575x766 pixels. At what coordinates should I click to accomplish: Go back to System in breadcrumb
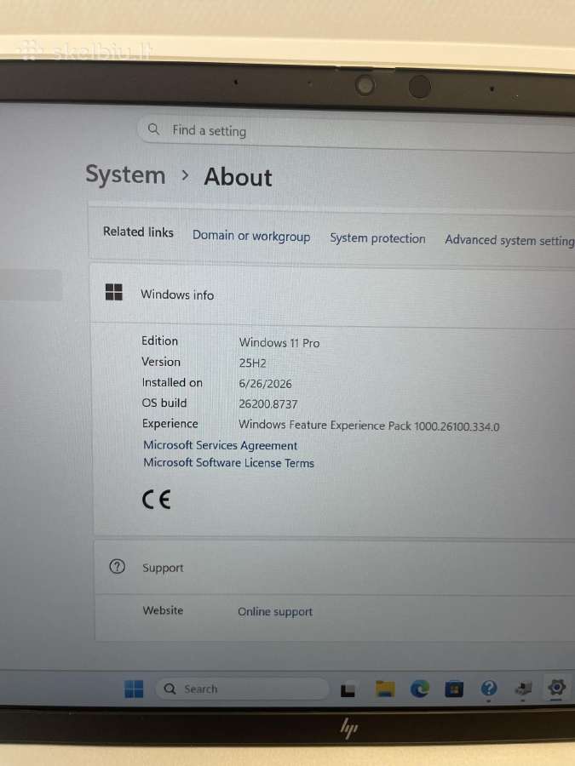point(126,174)
